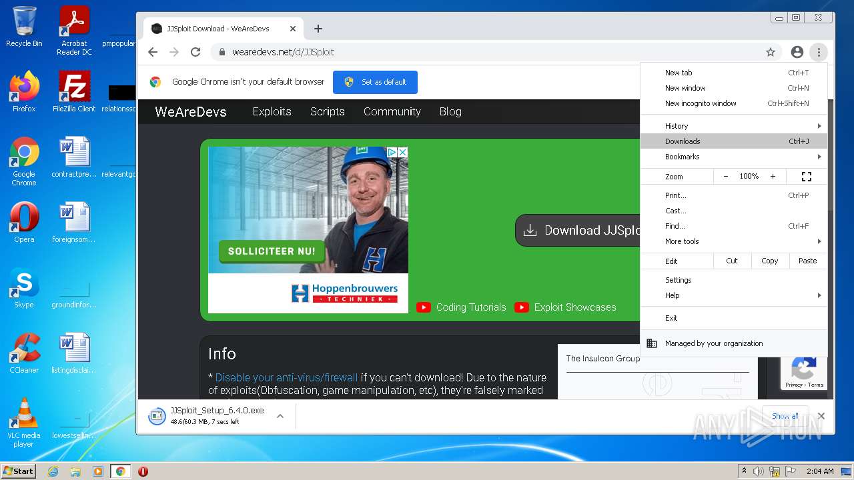This screenshot has width=854, height=480.
Task: Click the Chrome back arrow
Action: 153,52
